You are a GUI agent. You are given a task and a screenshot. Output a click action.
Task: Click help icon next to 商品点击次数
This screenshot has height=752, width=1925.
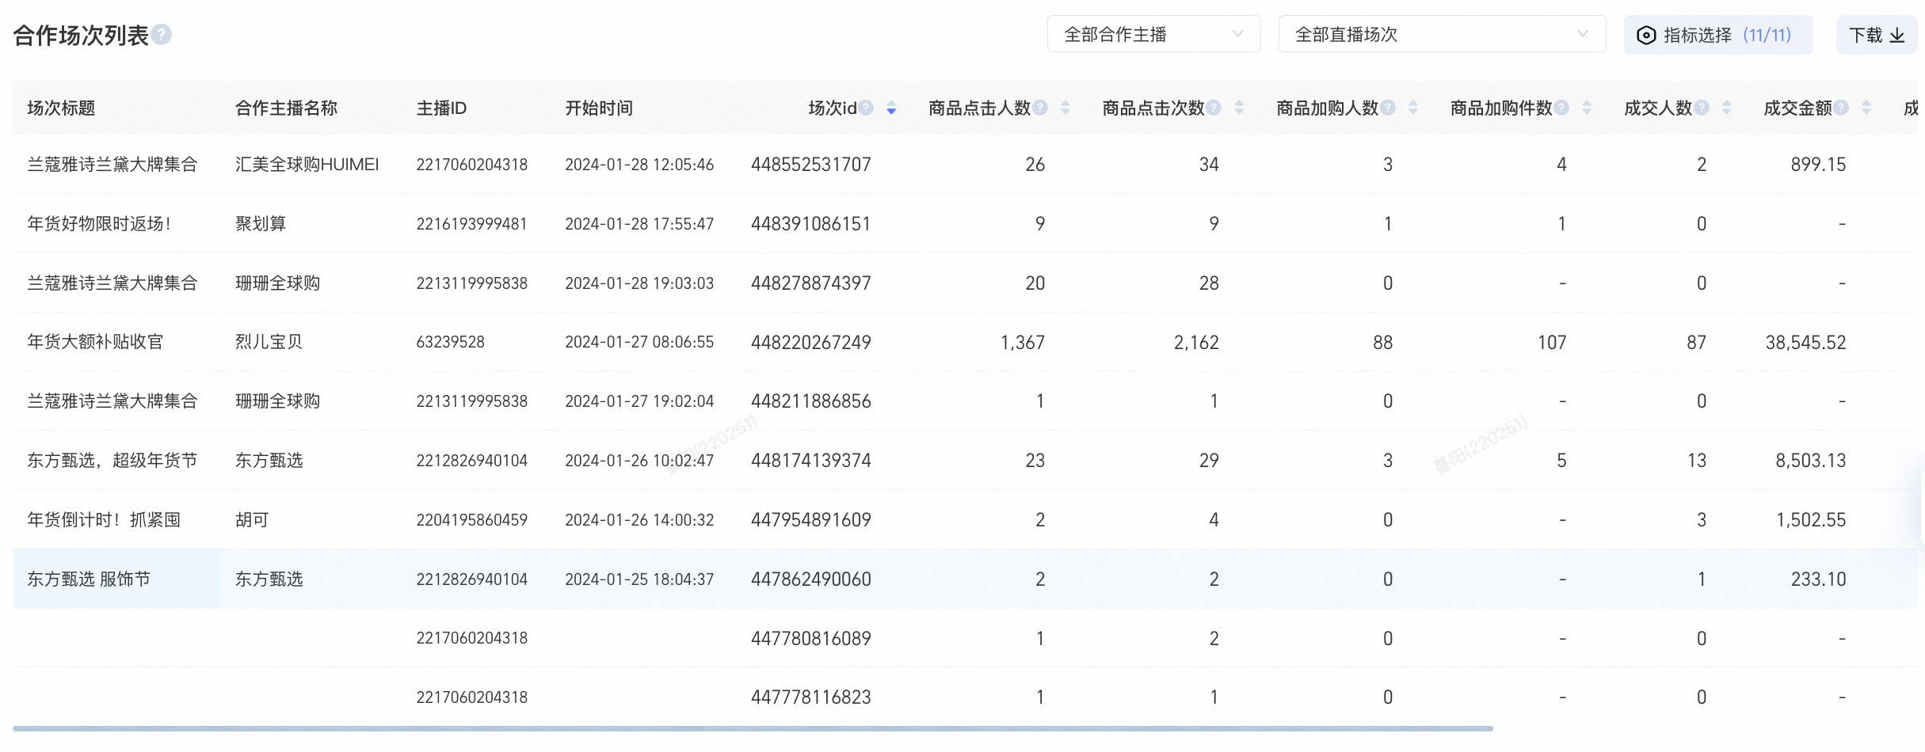[1214, 108]
